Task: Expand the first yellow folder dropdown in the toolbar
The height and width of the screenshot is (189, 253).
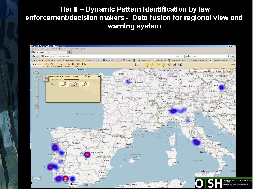Action: click(147, 65)
